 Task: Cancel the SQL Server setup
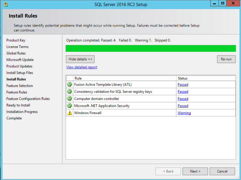(222, 171)
